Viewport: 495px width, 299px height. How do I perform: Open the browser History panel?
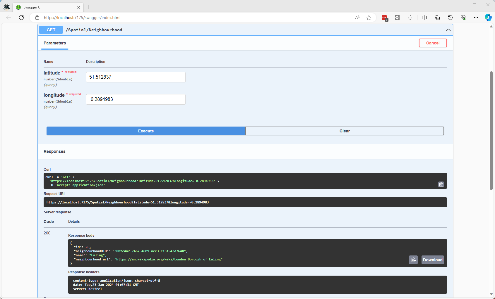[450, 18]
